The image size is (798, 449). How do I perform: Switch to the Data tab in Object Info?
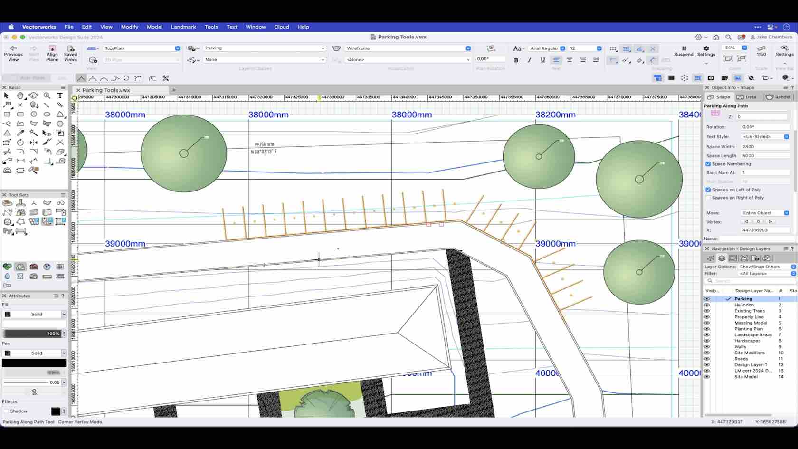point(747,97)
